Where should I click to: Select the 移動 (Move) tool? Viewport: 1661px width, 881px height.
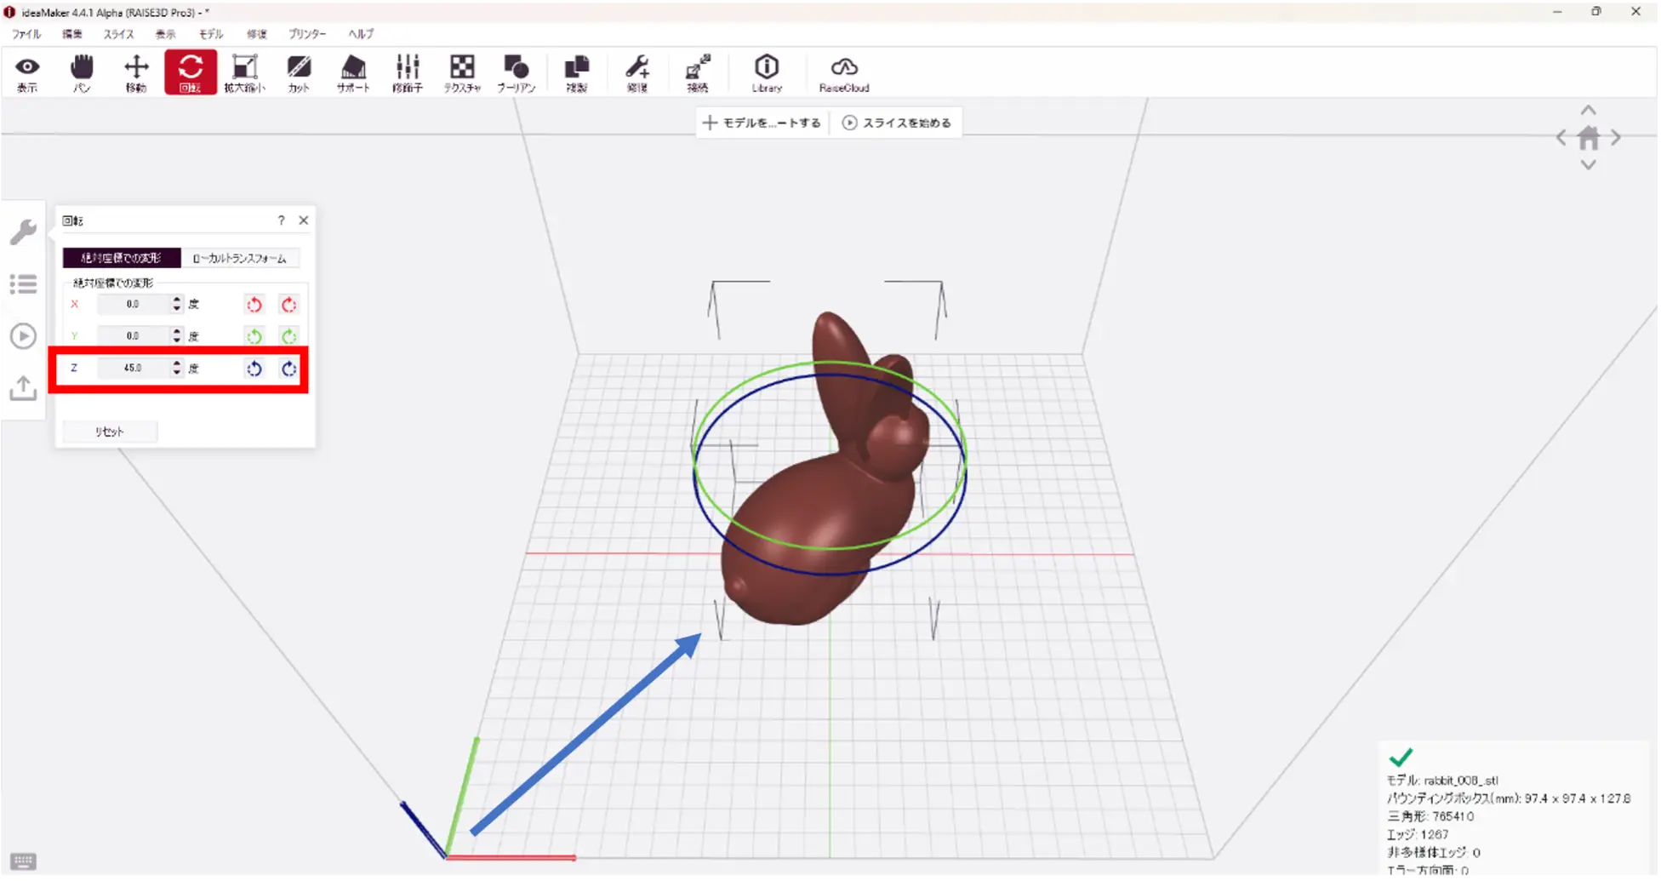click(x=136, y=73)
